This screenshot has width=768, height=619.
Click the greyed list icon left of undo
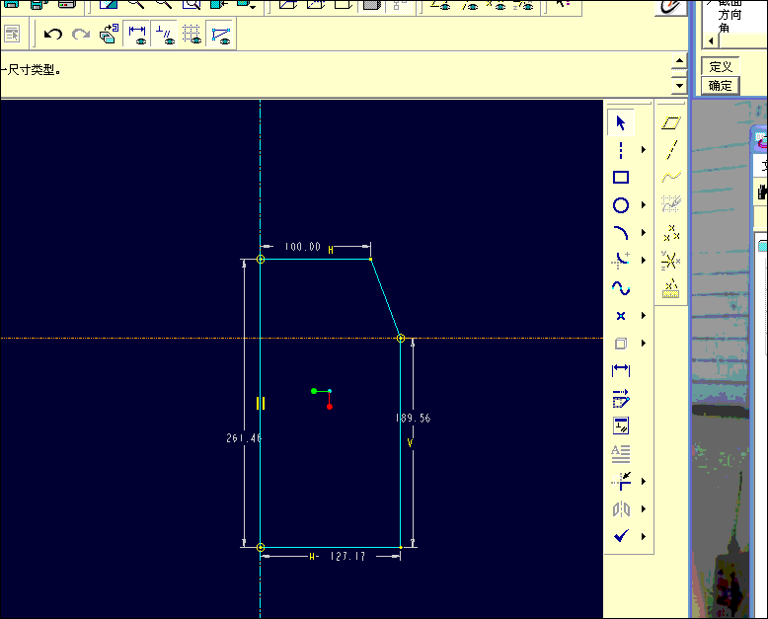click(x=11, y=34)
